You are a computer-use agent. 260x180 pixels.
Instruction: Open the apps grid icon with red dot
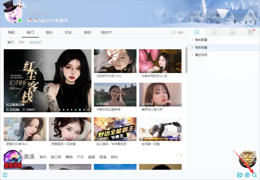(250, 32)
